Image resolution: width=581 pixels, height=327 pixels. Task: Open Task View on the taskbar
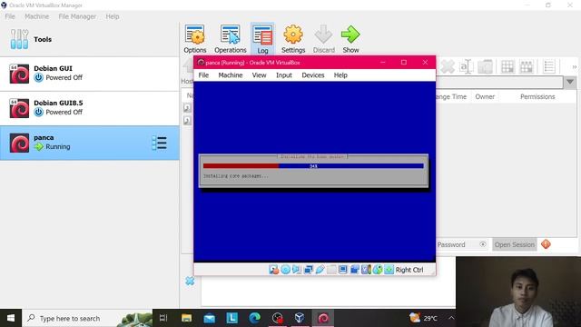pos(163,318)
